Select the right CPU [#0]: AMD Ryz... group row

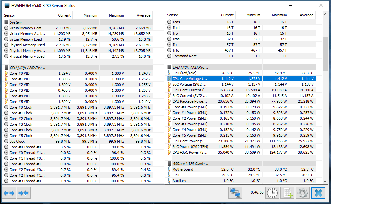(241, 67)
